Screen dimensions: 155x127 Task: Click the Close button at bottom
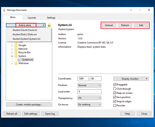pyautogui.click(x=144, y=114)
